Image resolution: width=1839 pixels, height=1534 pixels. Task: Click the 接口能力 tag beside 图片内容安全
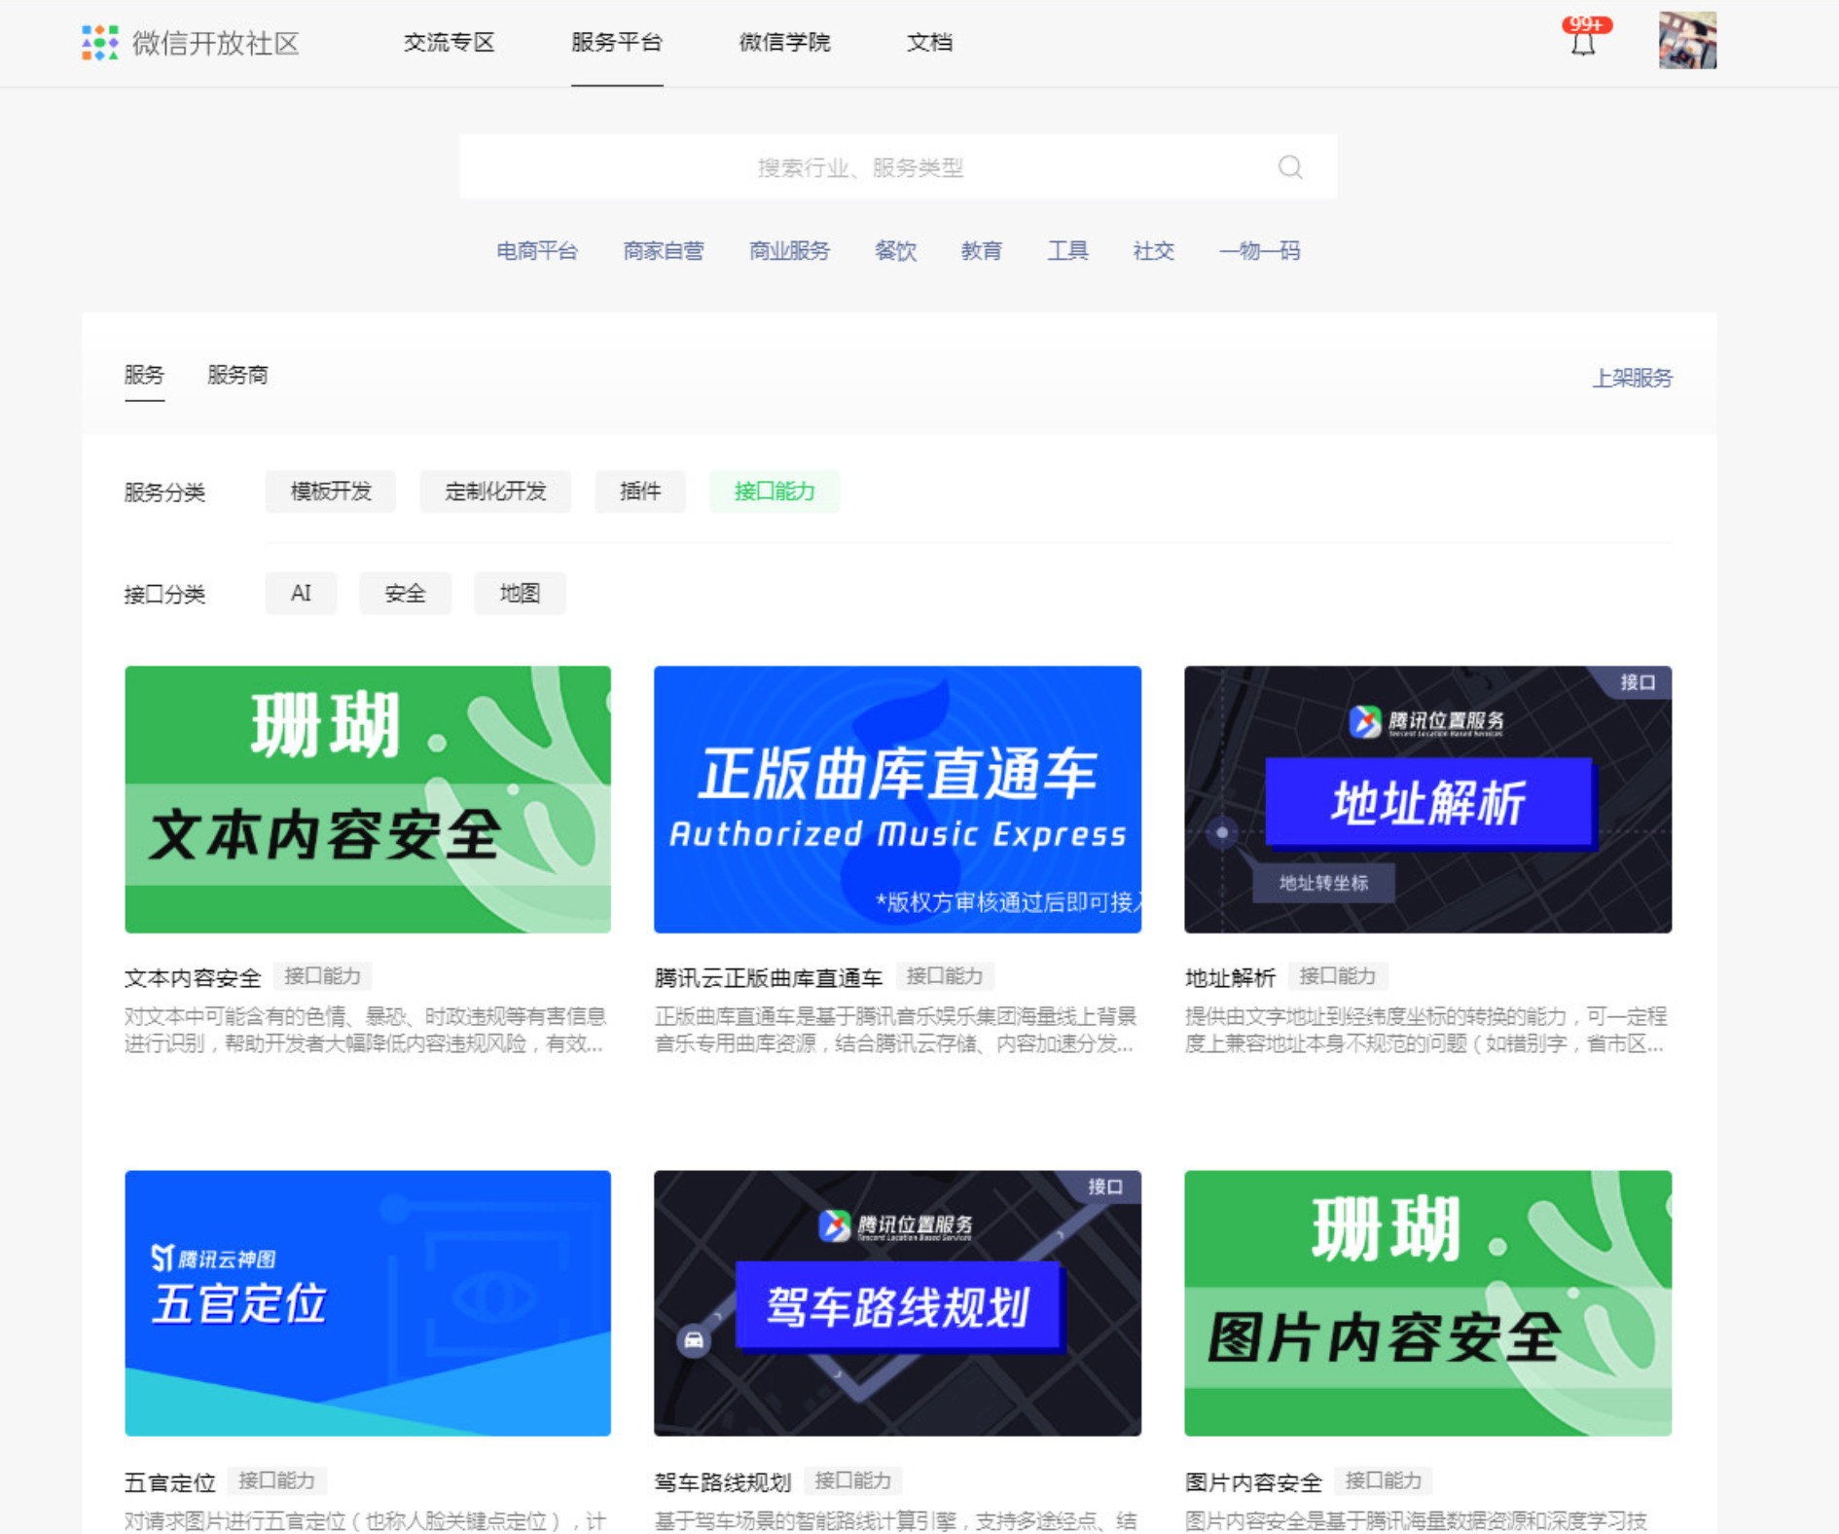pyautogui.click(x=1384, y=1480)
